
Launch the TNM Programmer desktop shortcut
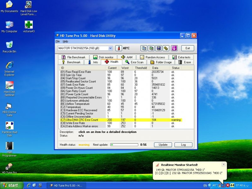[9, 149]
